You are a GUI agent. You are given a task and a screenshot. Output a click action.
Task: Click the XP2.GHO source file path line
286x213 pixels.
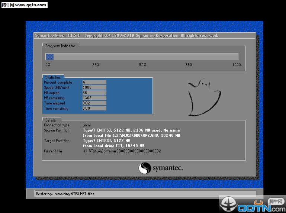[x=131, y=136]
